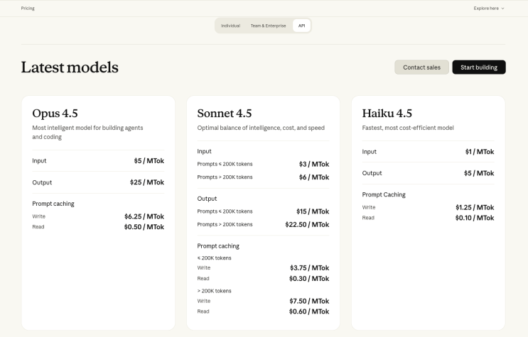Click Opus description 'Most intelligent model' text
The height and width of the screenshot is (337, 528).
pyautogui.click(x=87, y=132)
